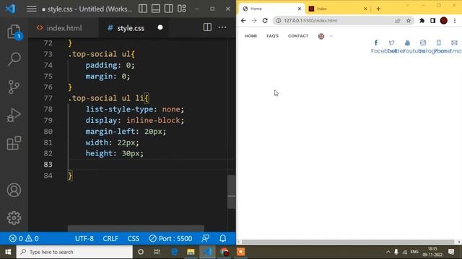462x259 pixels.
Task: Toggle the bottom panel layout button
Action: point(156,9)
